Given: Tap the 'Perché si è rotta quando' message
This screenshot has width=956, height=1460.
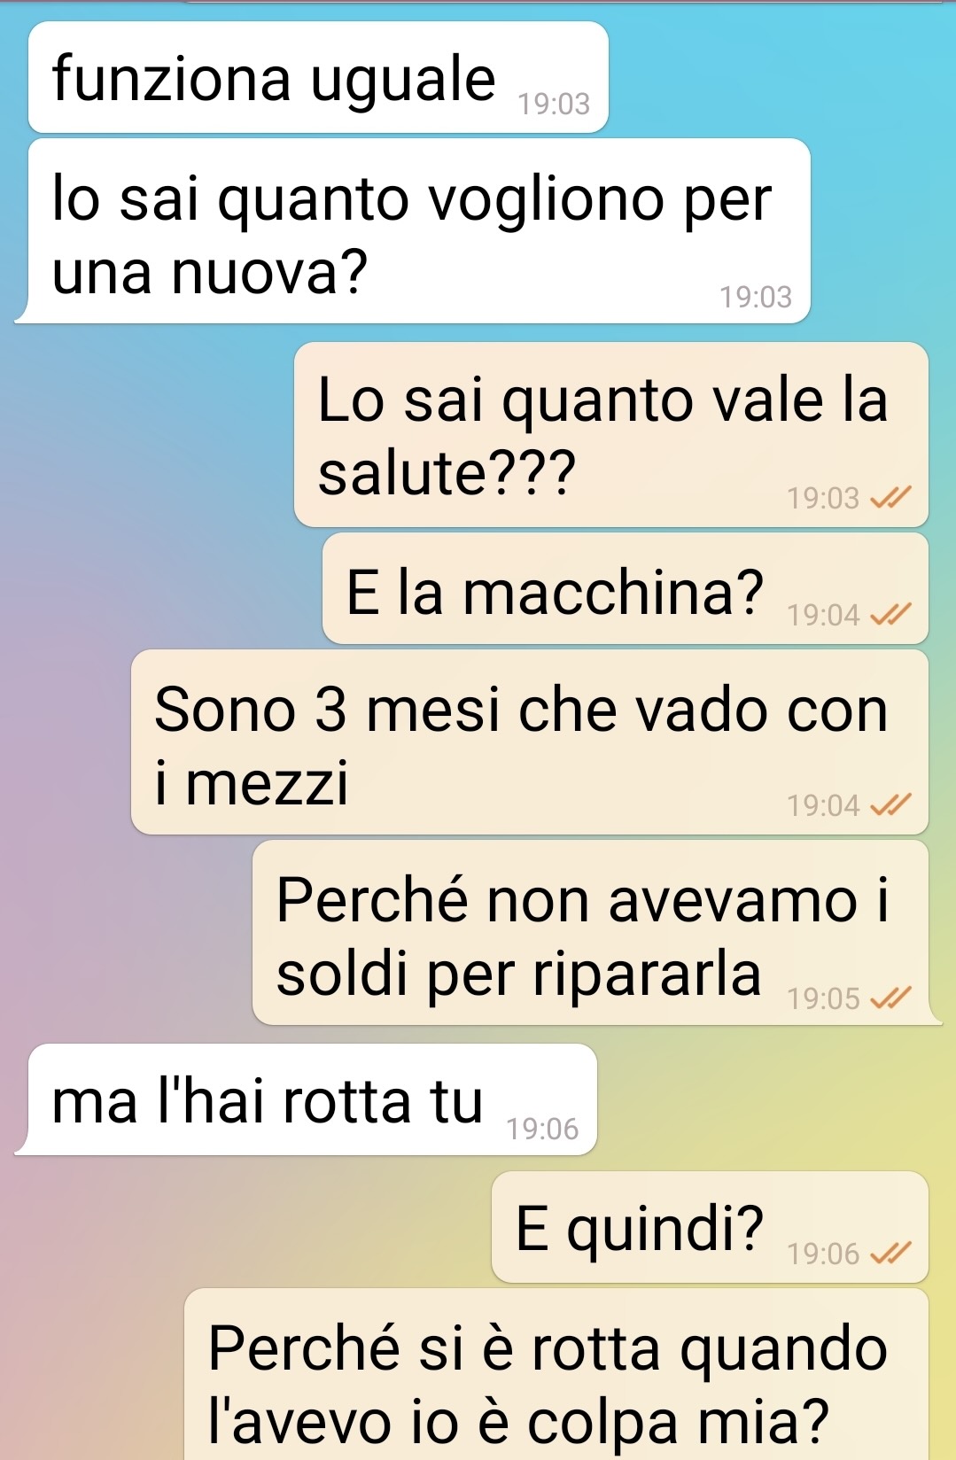Looking at the screenshot, I should (x=556, y=1374).
